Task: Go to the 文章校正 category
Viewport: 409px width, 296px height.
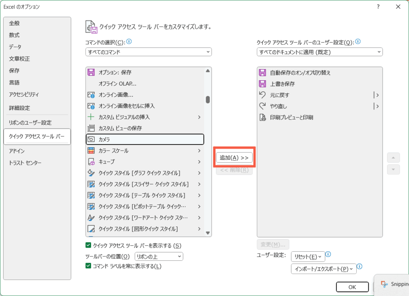Action: 20,59
